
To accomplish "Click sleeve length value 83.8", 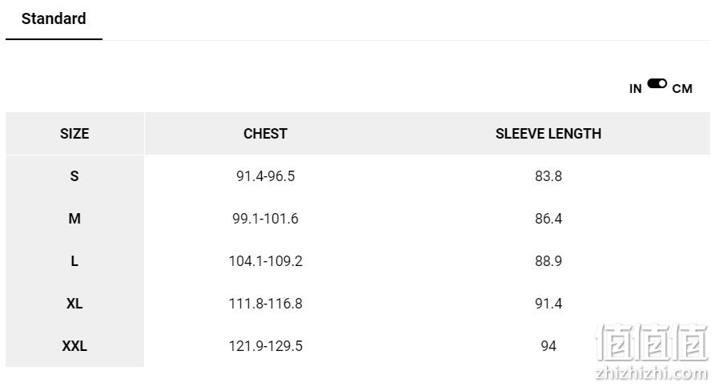I will tap(548, 176).
